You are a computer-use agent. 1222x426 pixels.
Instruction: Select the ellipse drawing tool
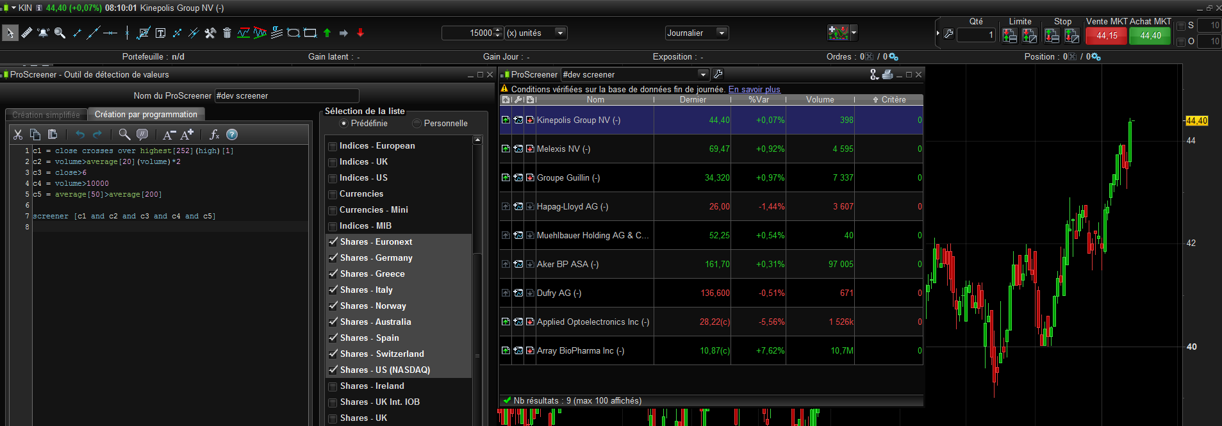pos(293,33)
